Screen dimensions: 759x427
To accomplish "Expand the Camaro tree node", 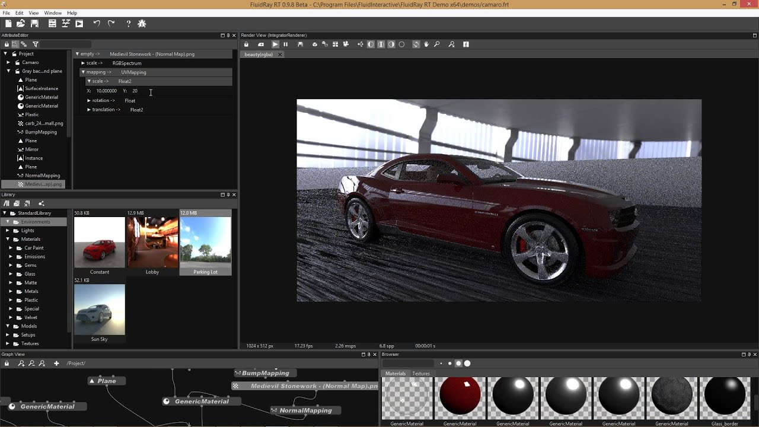I will tap(8, 62).
